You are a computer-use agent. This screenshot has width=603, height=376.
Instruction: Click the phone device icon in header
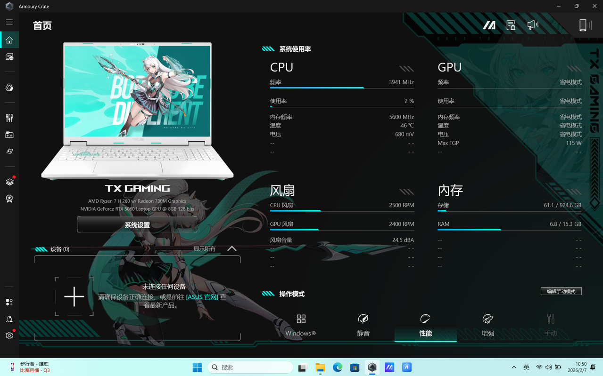(583, 25)
